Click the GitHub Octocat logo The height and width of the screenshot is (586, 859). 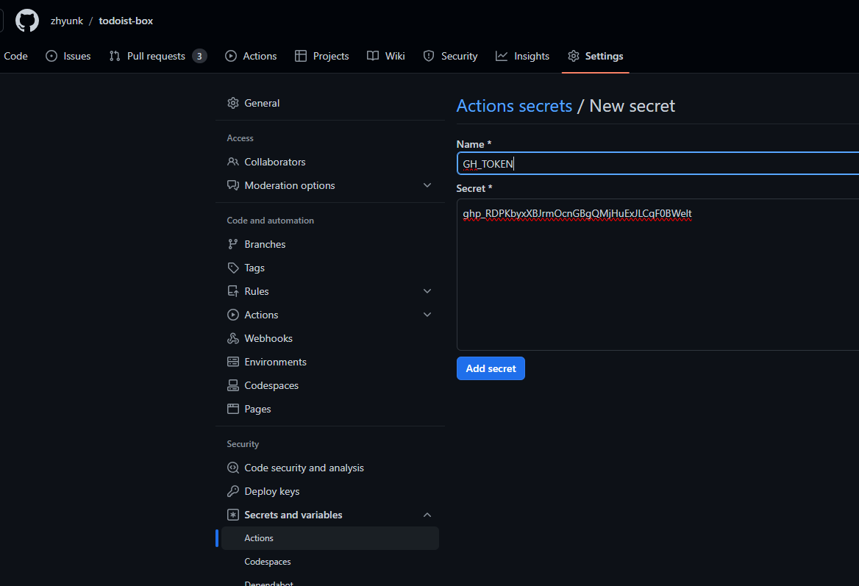coord(26,21)
